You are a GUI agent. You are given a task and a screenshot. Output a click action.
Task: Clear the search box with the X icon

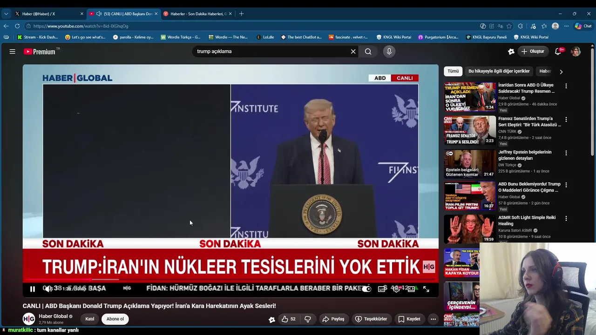pyautogui.click(x=353, y=52)
